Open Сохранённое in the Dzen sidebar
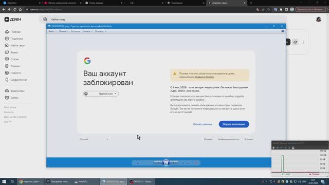The width and height of the screenshot is (329, 185). click(x=16, y=80)
